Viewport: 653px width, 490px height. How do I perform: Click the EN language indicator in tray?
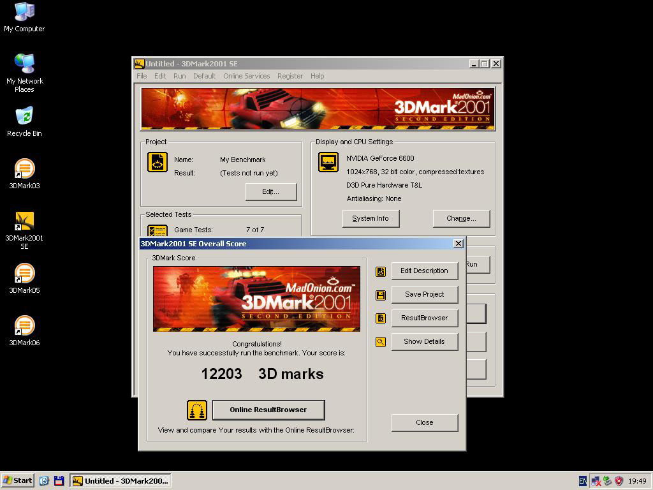click(583, 481)
